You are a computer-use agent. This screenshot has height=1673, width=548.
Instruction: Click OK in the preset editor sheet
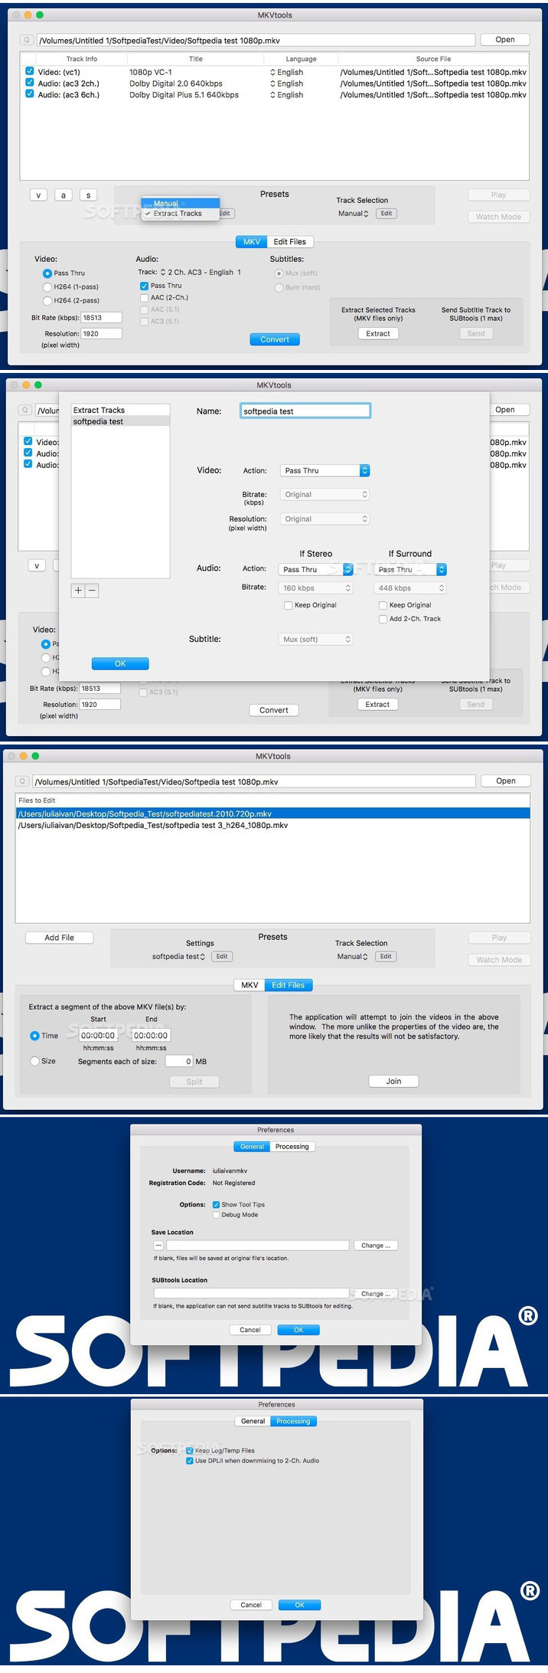120,663
